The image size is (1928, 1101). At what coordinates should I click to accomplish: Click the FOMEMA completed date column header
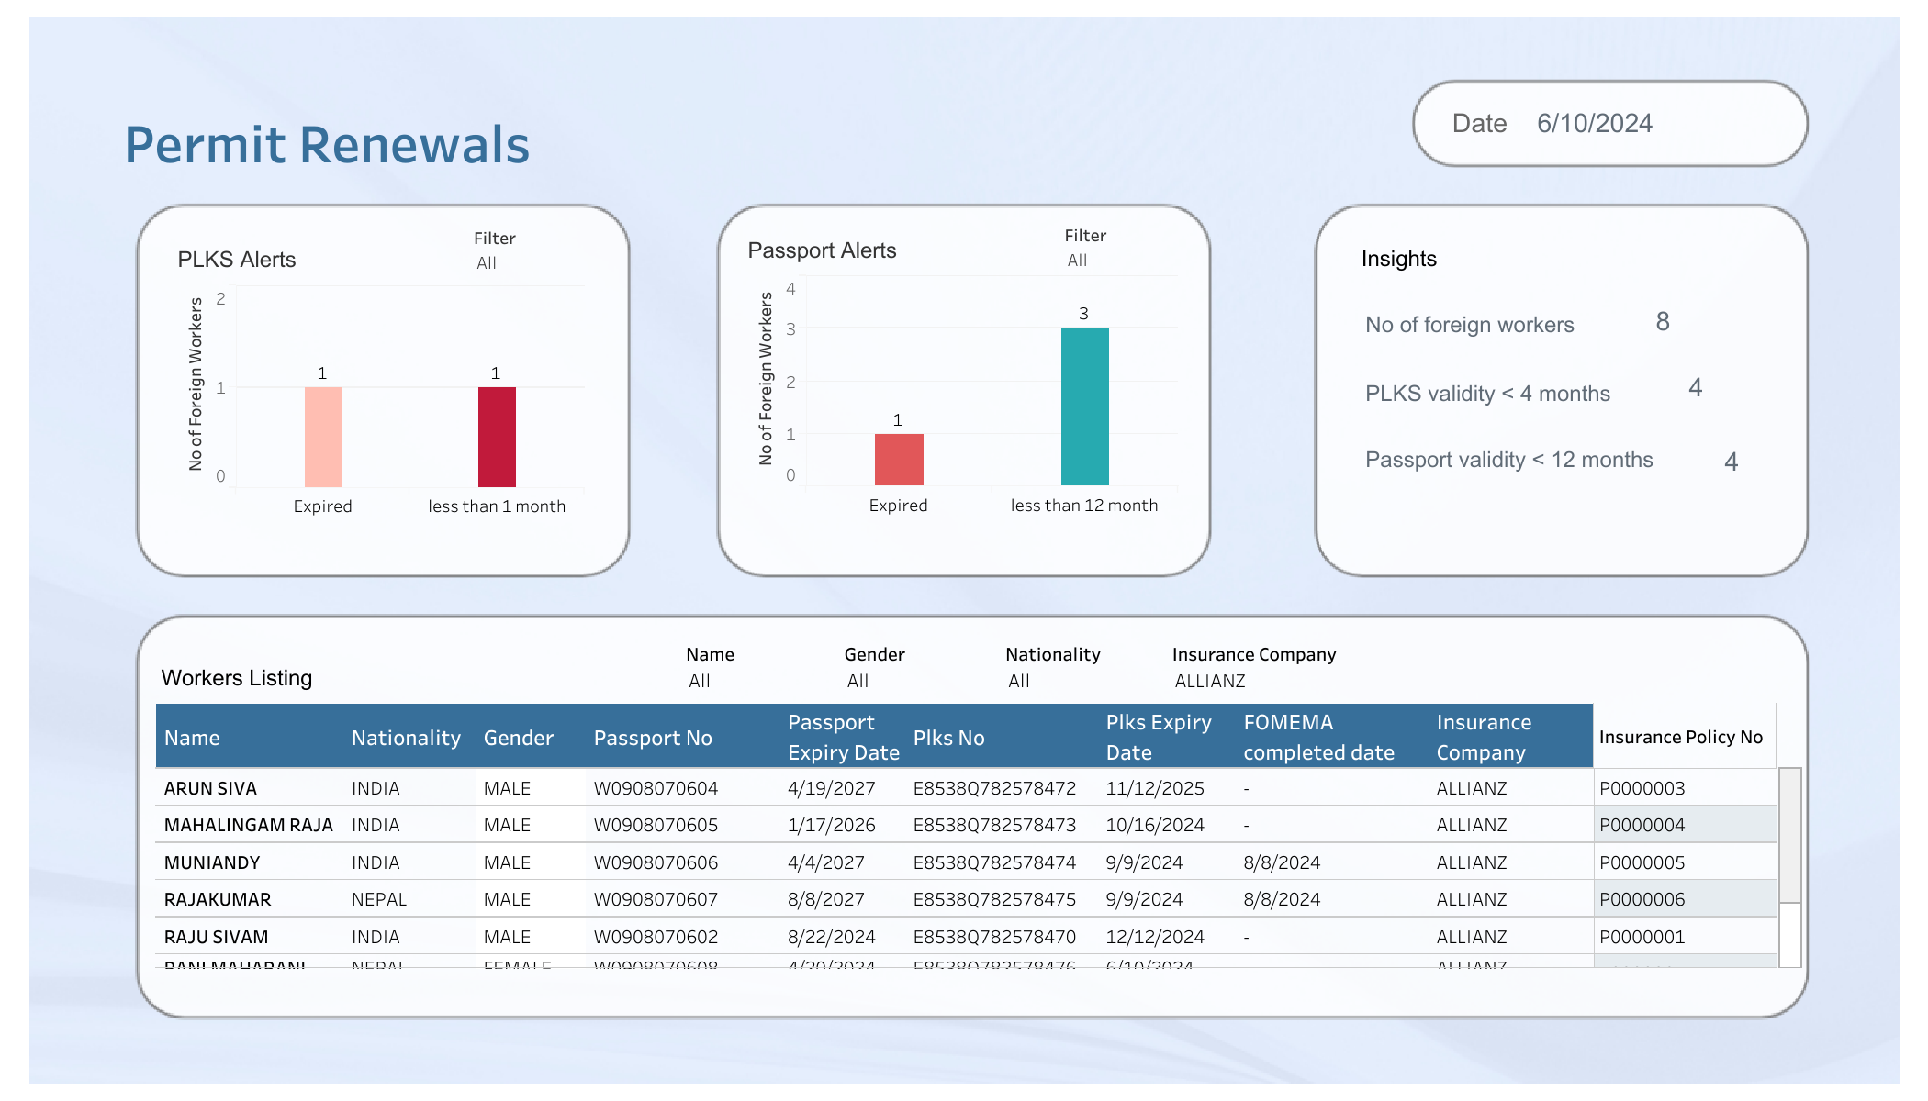point(1318,737)
